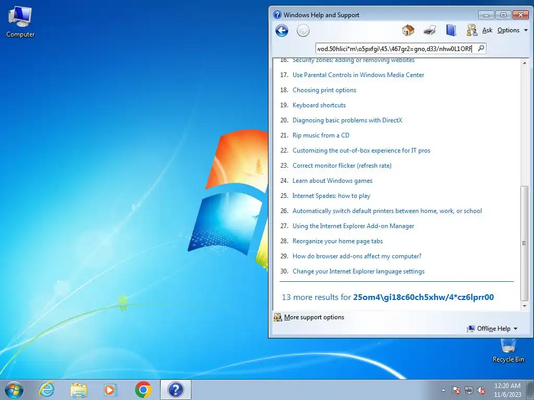
Task: Click scrollbar down arrow in results
Action: 525,306
